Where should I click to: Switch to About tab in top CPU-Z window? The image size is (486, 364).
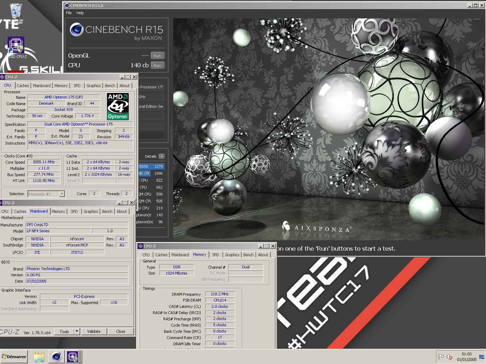point(125,86)
